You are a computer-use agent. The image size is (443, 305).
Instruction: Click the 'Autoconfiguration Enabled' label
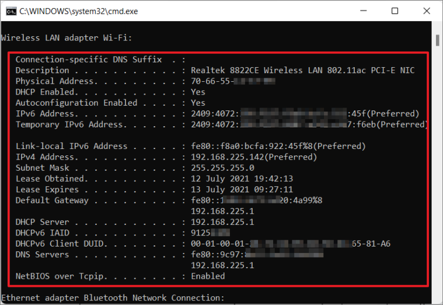(x=76, y=103)
